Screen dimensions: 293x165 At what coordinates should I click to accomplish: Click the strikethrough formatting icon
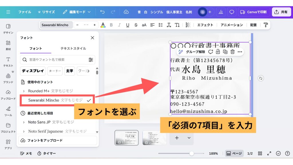pyautogui.click(x=136, y=25)
